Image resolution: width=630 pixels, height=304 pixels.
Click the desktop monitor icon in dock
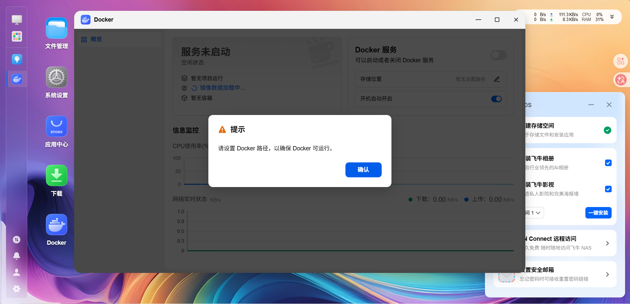pos(17,20)
